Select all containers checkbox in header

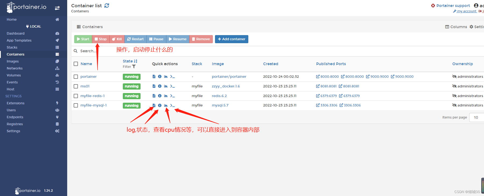[x=76, y=64]
